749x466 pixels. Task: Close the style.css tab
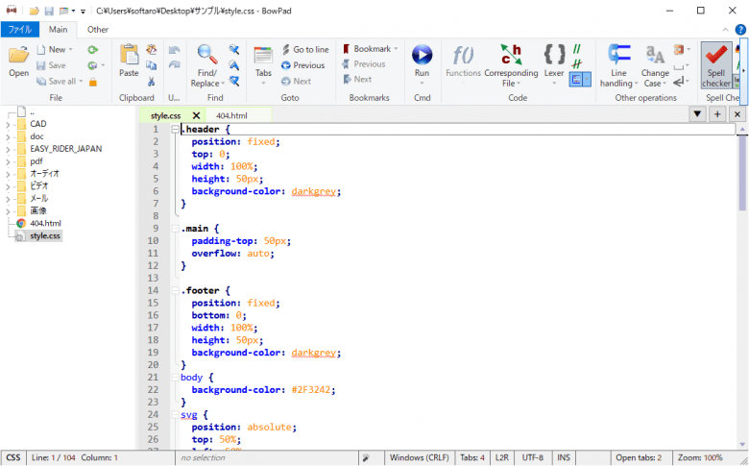pos(196,115)
